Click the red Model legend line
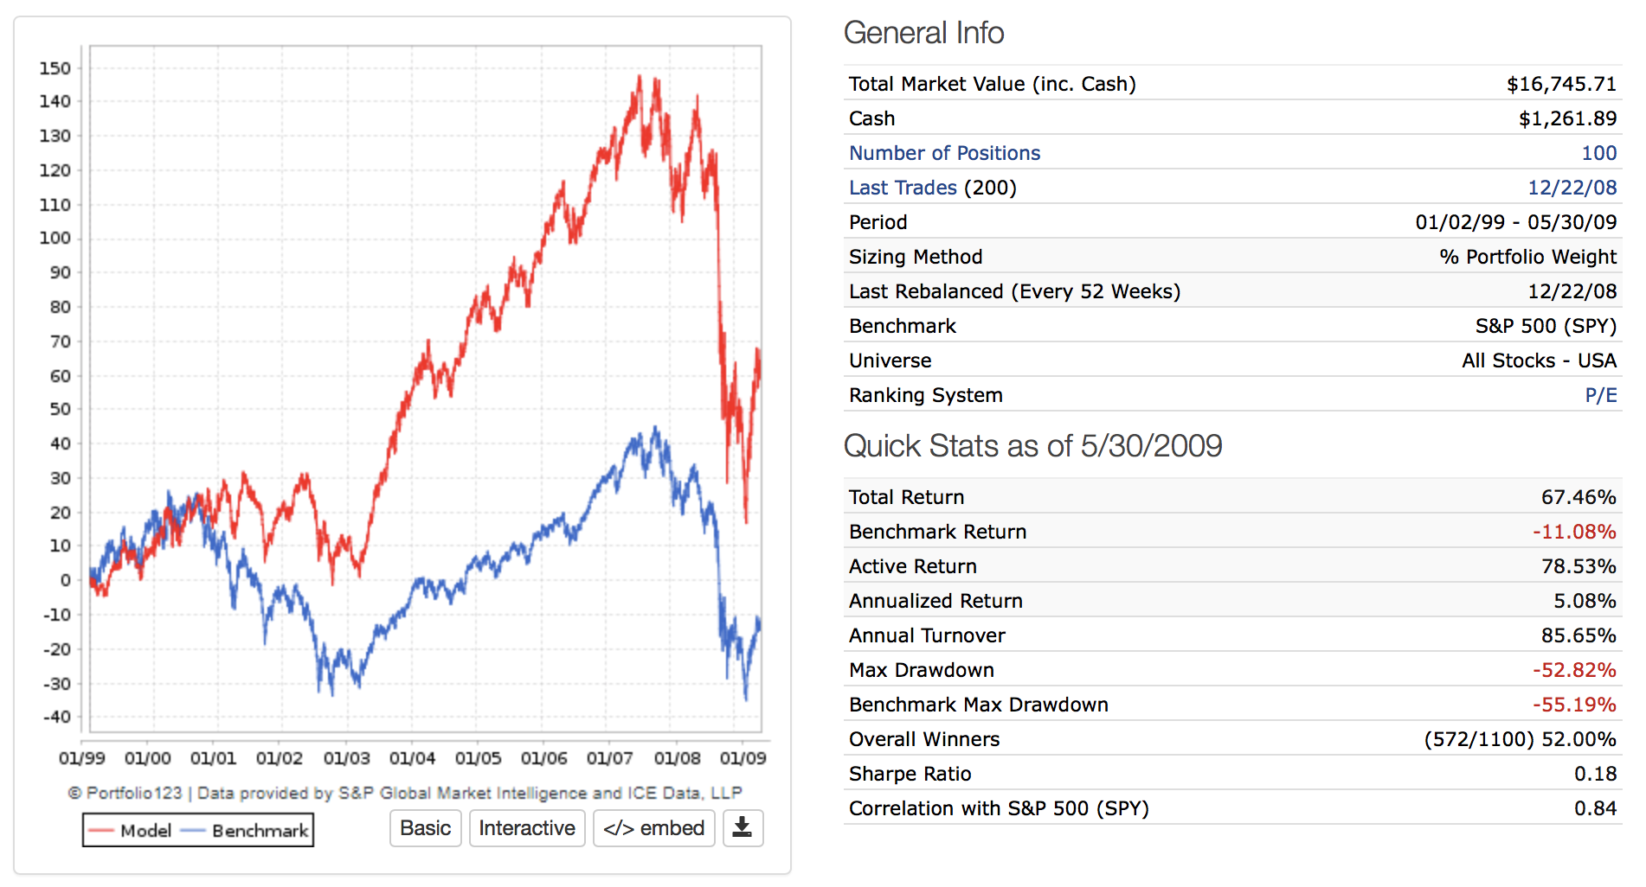The width and height of the screenshot is (1646, 887). coord(101,831)
